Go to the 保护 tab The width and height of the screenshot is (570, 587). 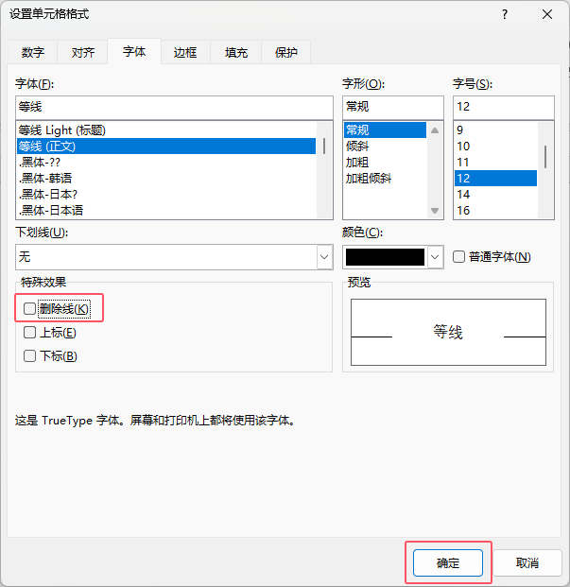tap(285, 52)
